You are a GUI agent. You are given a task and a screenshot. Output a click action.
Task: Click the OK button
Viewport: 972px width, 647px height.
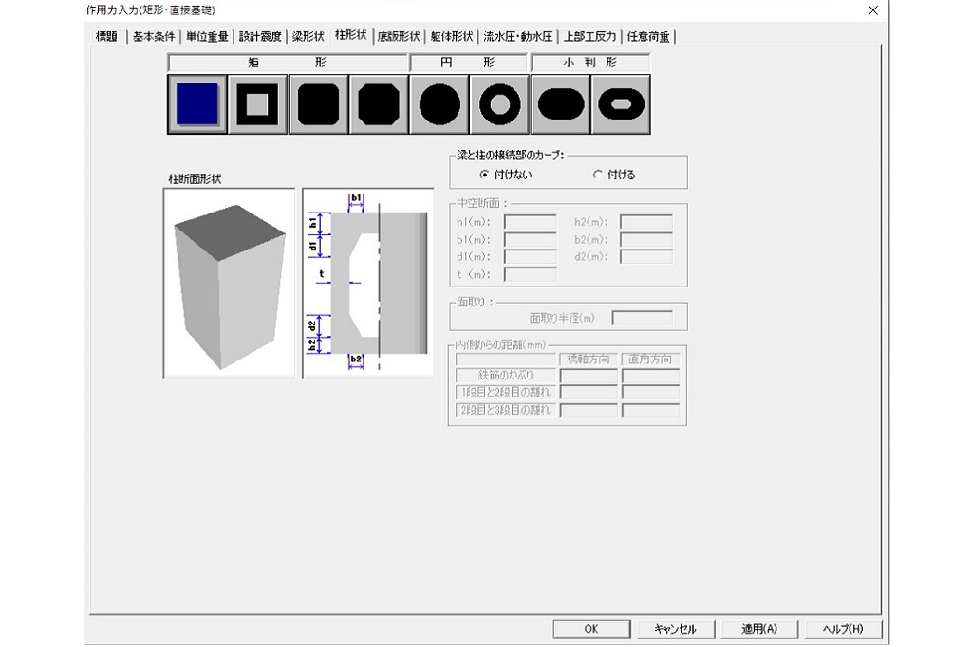[591, 629]
